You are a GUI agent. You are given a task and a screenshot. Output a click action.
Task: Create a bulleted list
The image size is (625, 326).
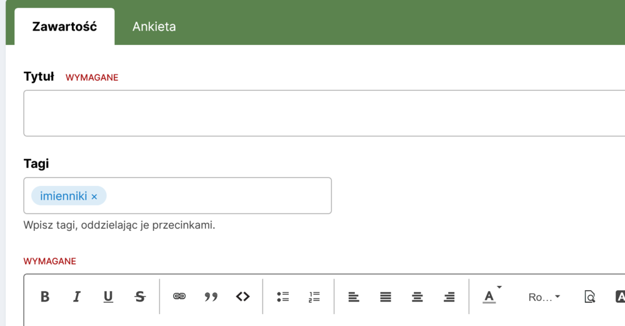pos(282,297)
